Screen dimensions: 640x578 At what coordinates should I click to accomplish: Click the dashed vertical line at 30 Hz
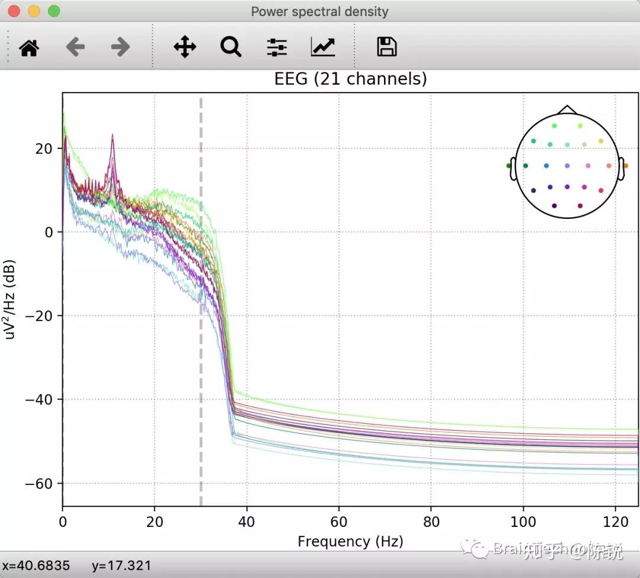tap(201, 301)
